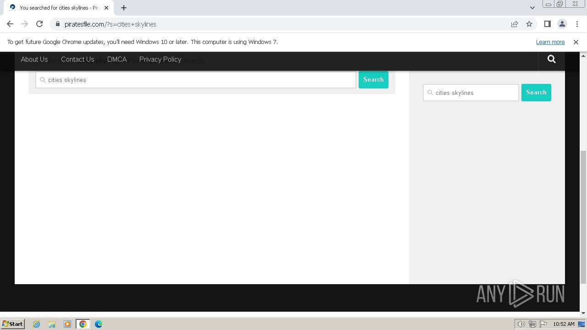Viewport: 587px width, 330px height.
Task: Click the main Search button
Action: click(x=373, y=80)
